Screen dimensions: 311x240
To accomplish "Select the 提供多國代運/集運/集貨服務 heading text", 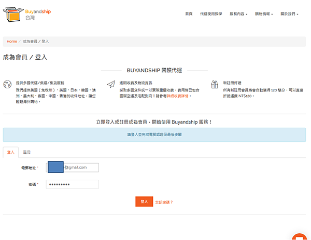I will (40, 83).
